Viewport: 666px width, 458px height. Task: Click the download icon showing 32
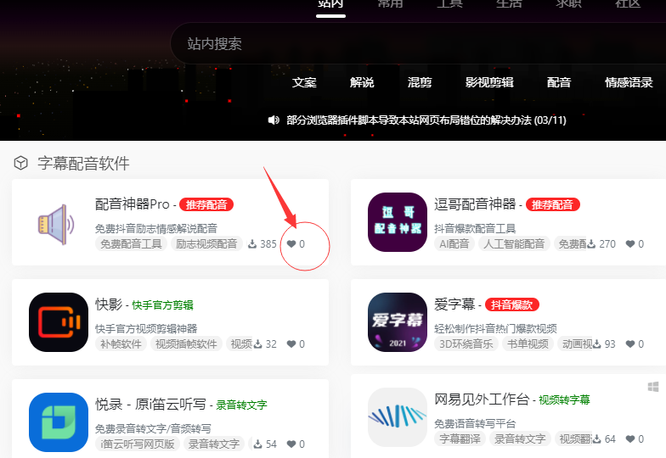click(x=258, y=344)
